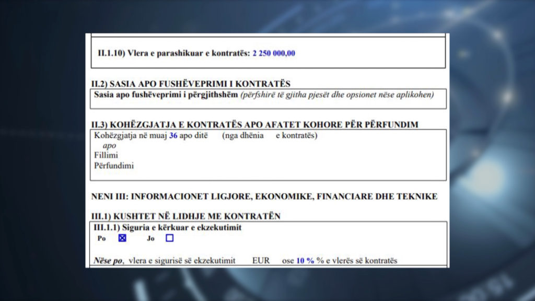
Task: Click the Nëse po text
Action: pyautogui.click(x=109, y=261)
